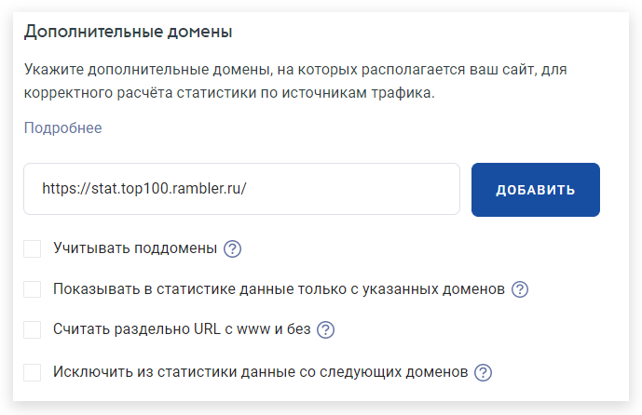Click label Исключить из статистики данные
Viewport: 642px width, 415px height.
click(x=260, y=372)
